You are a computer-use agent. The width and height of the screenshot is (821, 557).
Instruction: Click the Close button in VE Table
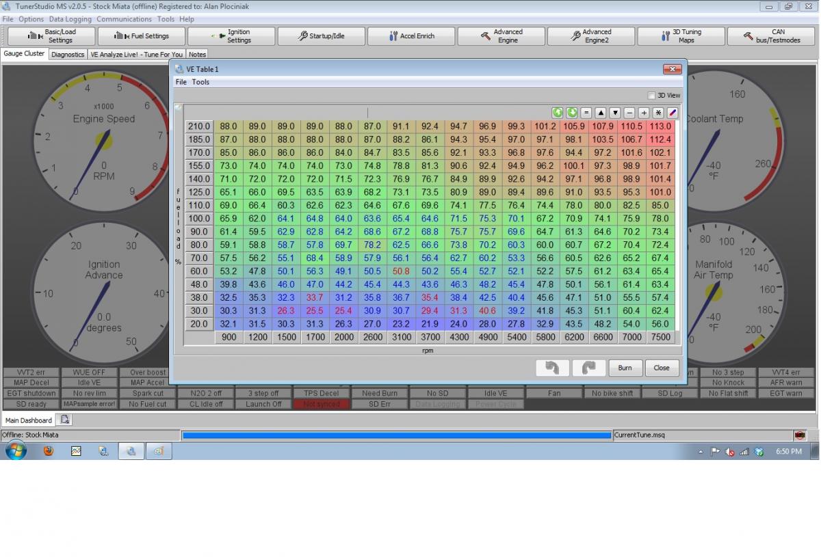point(662,368)
